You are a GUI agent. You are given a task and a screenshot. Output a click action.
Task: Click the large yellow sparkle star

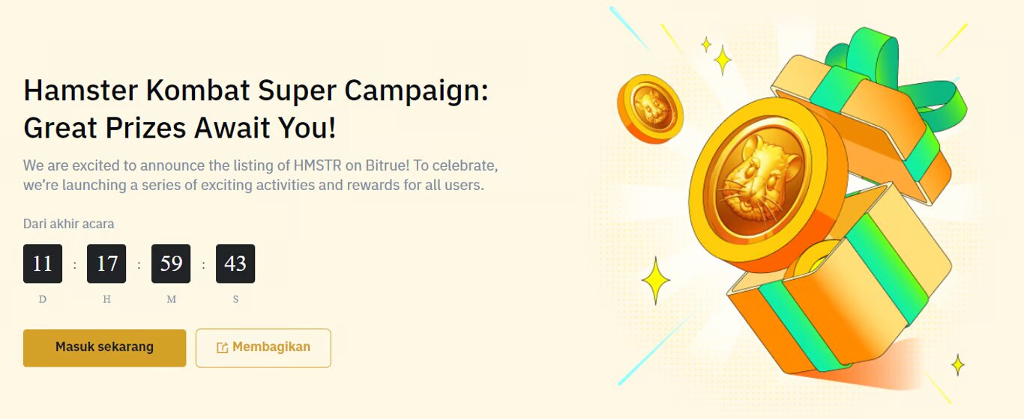click(656, 281)
